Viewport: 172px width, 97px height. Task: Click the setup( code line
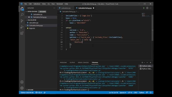tap(69, 28)
